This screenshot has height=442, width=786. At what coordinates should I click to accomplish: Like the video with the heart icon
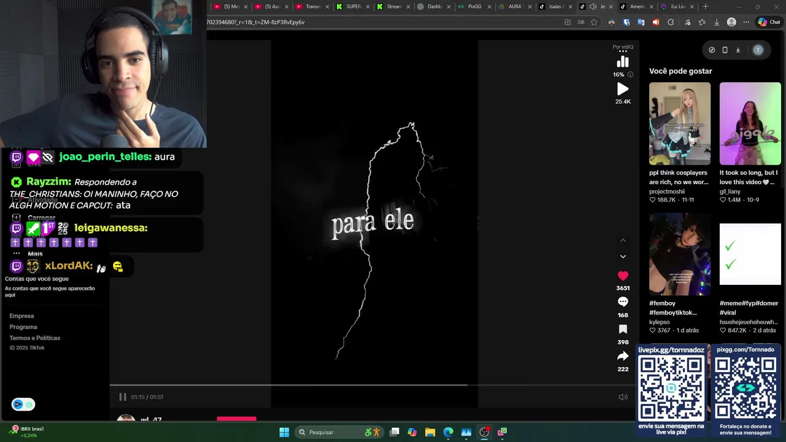coord(623,276)
